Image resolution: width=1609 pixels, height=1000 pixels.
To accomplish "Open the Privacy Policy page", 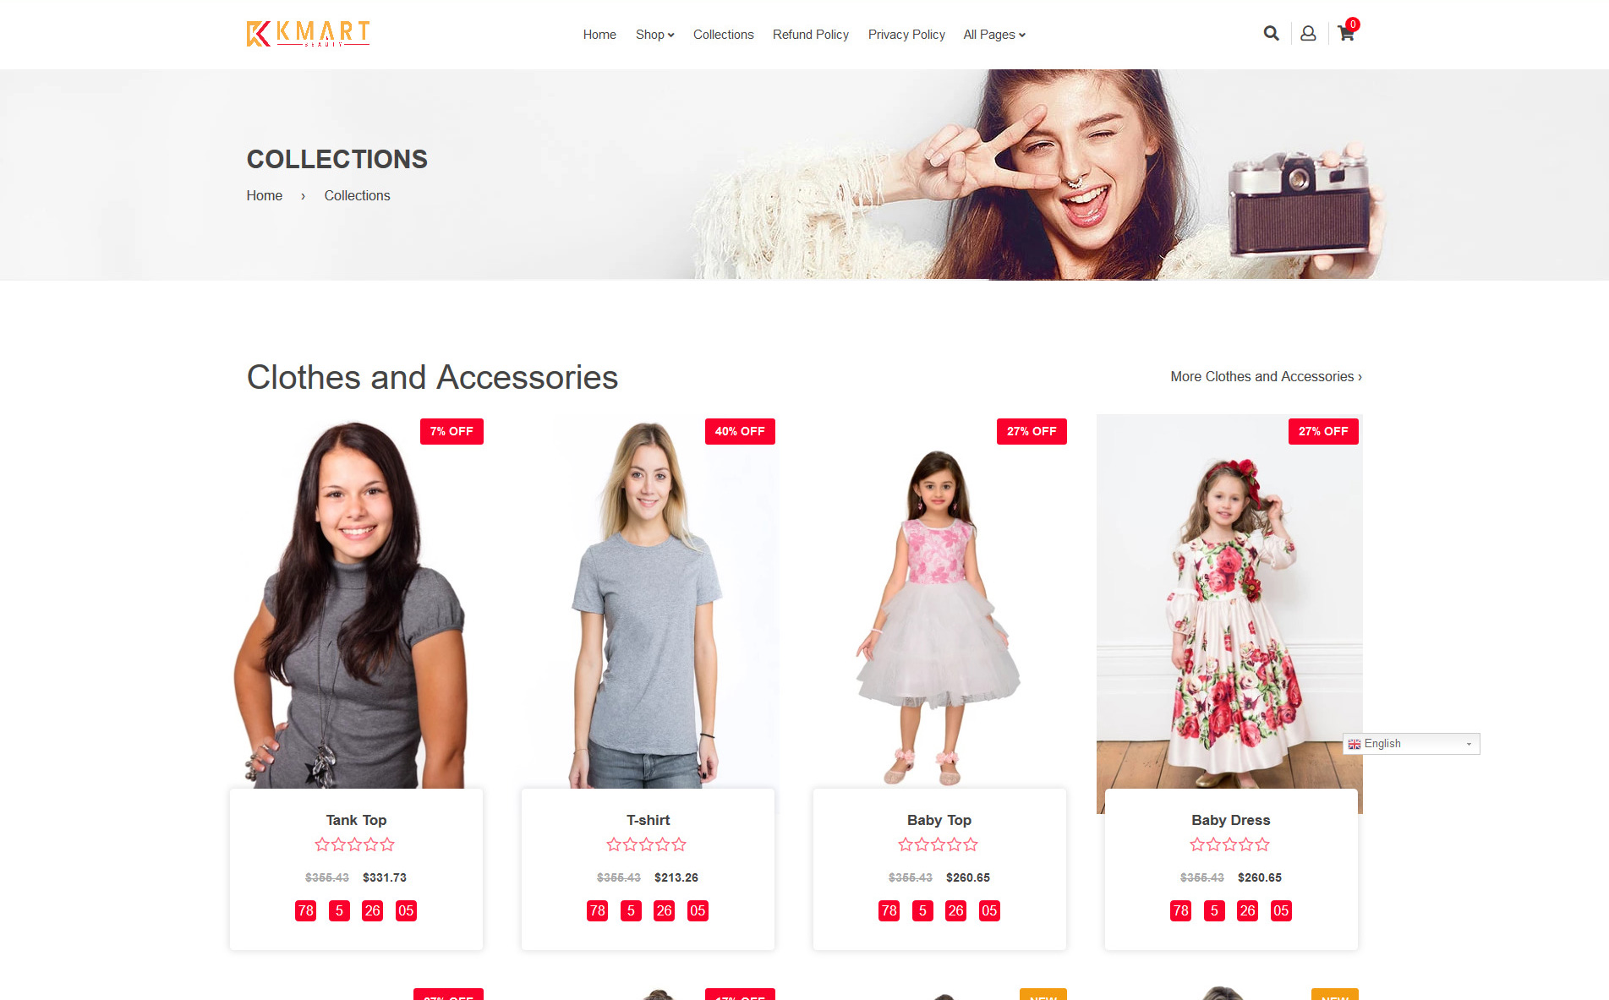I will (906, 35).
